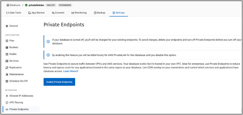This screenshot has height=115, width=243.
Task: Enable Private Endpoints
Action: click(x=59, y=82)
